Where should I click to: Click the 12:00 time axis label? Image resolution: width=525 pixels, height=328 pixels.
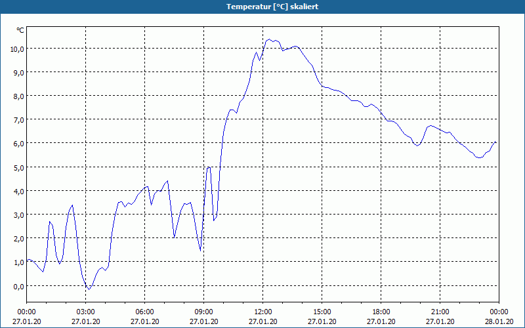coord(263,312)
